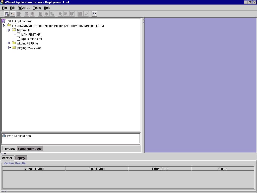
Task: Select the Verifier tab
Action: click(x=7, y=158)
